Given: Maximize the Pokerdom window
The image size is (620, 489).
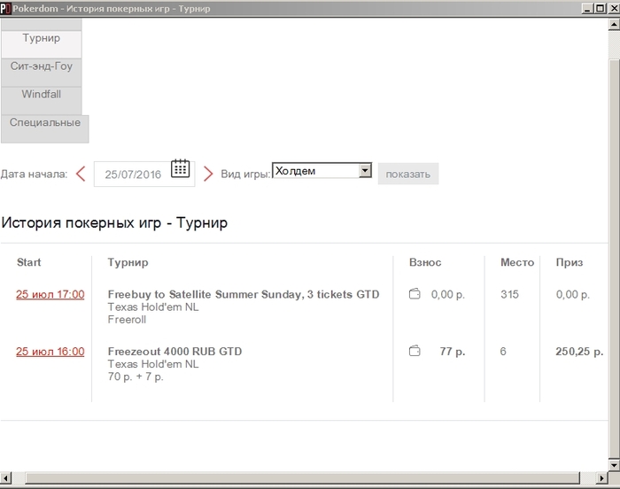Looking at the screenshot, I should [x=600, y=8].
